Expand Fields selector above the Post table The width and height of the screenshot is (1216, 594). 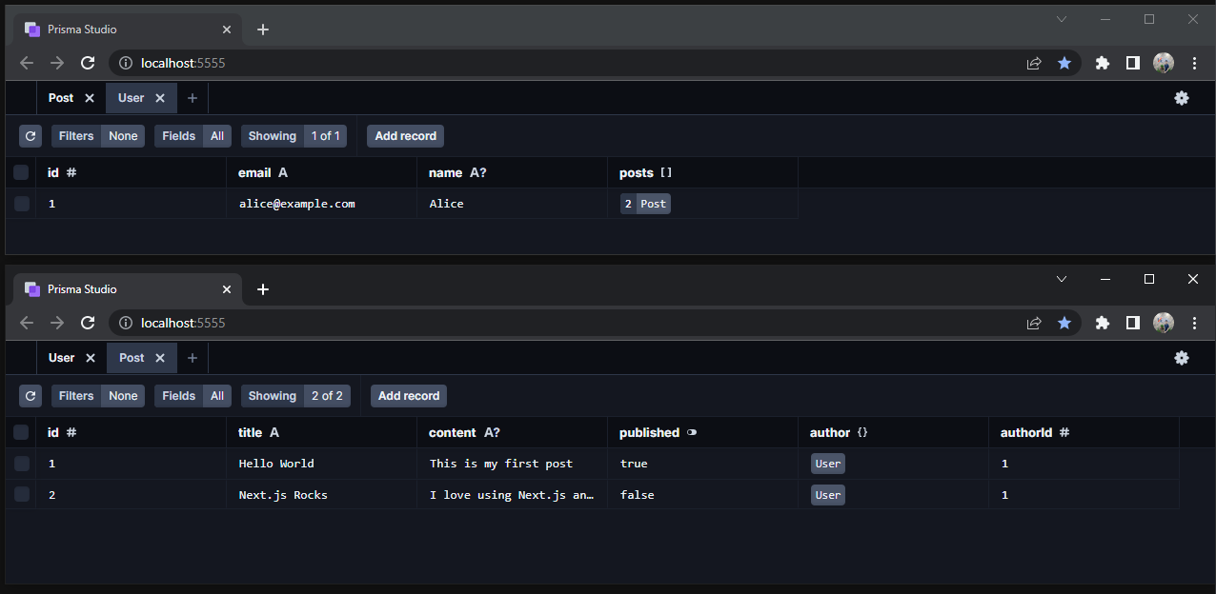pos(193,396)
